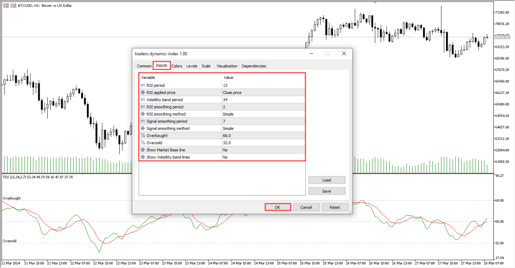Image resolution: width=515 pixels, height=268 pixels.
Task: Click the Reset button
Action: click(x=334, y=207)
